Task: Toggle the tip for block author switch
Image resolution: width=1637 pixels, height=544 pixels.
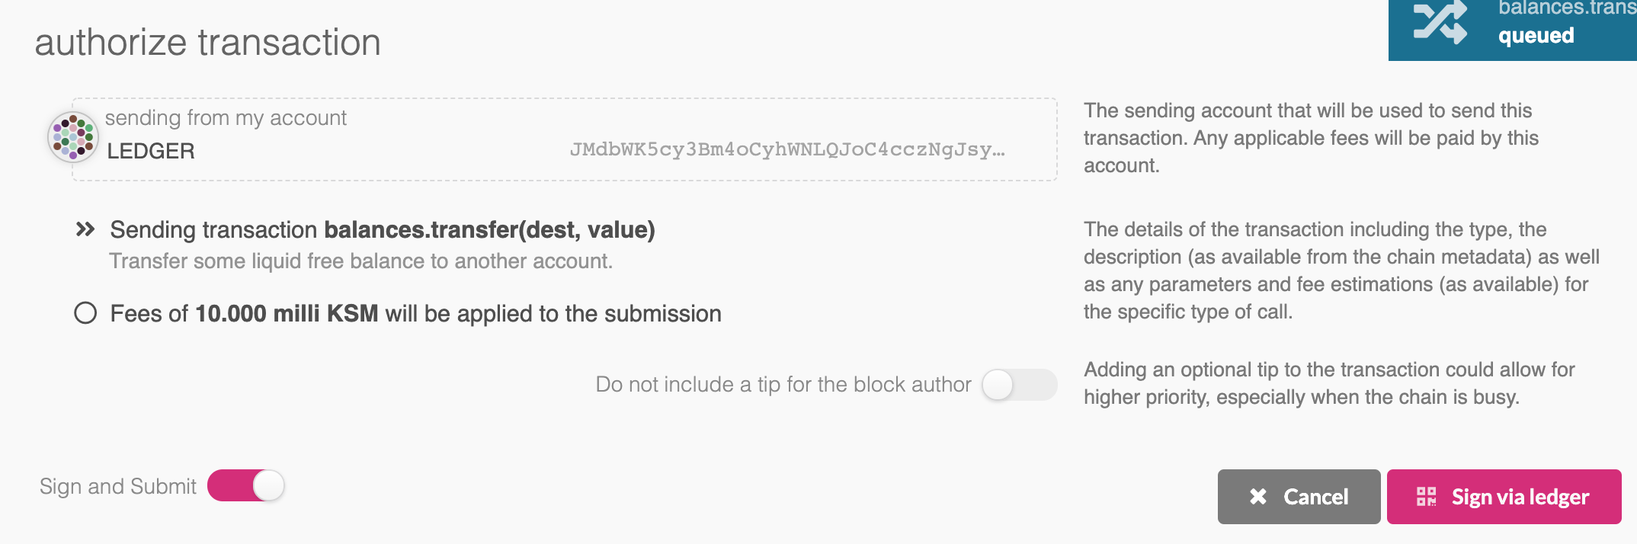Action: click(1019, 385)
